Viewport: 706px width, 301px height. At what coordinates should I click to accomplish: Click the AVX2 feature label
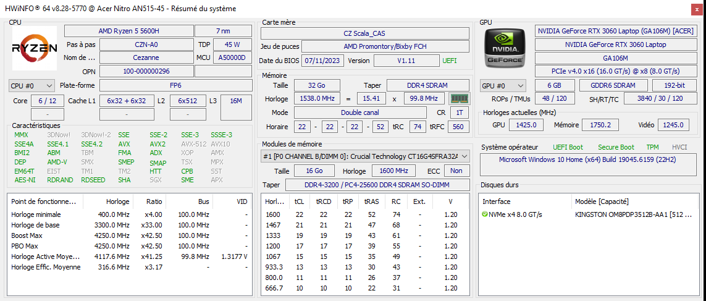(158, 144)
